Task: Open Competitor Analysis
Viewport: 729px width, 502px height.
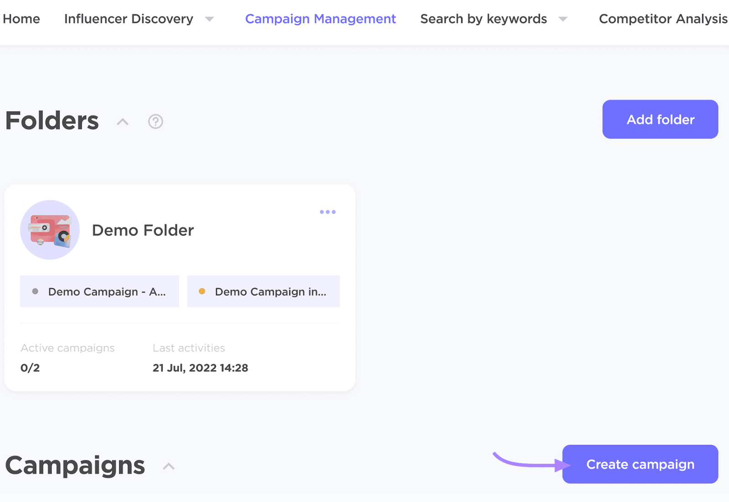Action: click(663, 19)
